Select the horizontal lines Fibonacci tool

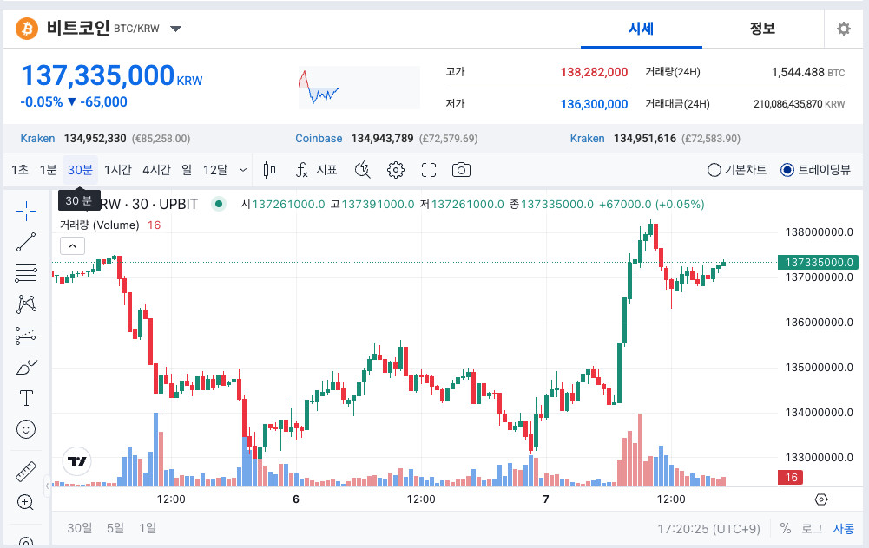(26, 273)
